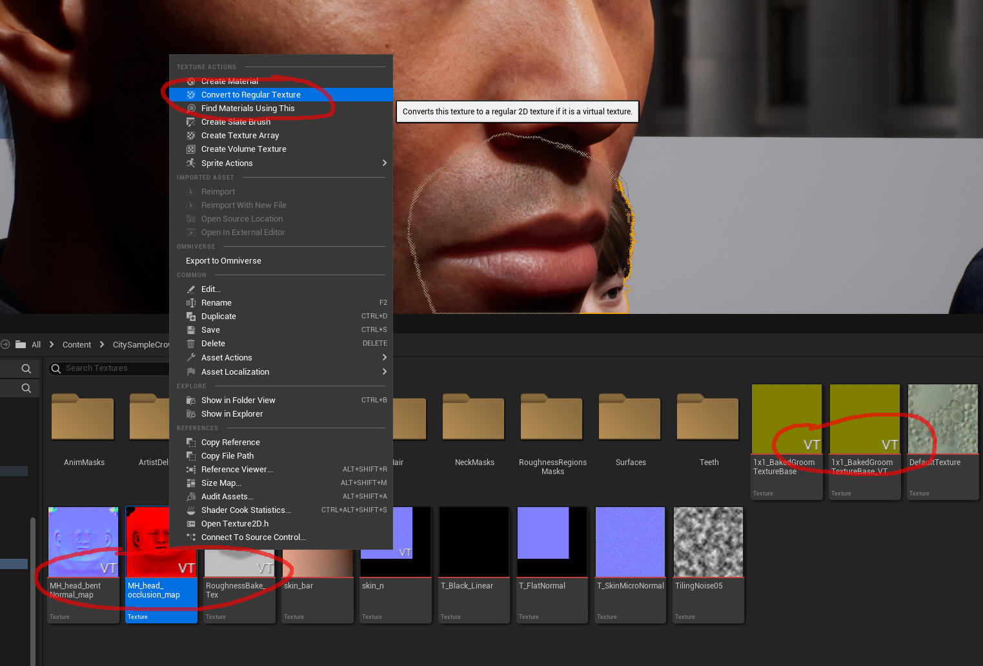This screenshot has width=983, height=666.
Task: Click the Copy File Path icon
Action: coord(191,456)
